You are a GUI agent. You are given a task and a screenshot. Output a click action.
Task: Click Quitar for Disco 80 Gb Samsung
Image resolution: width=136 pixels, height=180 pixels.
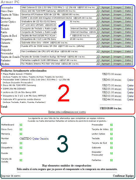[x=130, y=86]
